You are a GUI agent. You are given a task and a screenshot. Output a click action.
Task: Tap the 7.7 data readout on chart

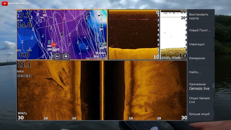pos(25,16)
